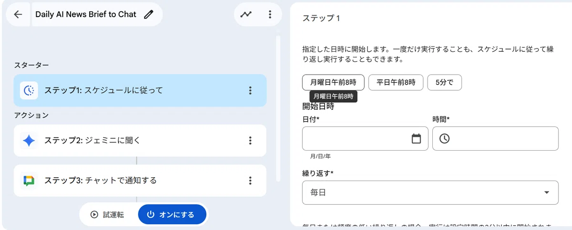Open calendar picker icon in date field

coord(416,139)
